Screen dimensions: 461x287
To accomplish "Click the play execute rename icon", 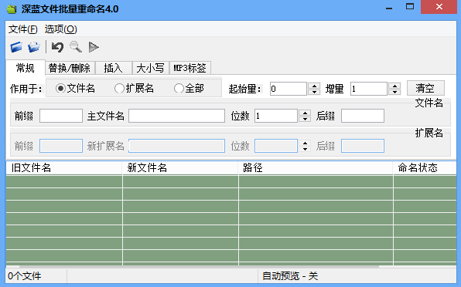I will tap(94, 47).
